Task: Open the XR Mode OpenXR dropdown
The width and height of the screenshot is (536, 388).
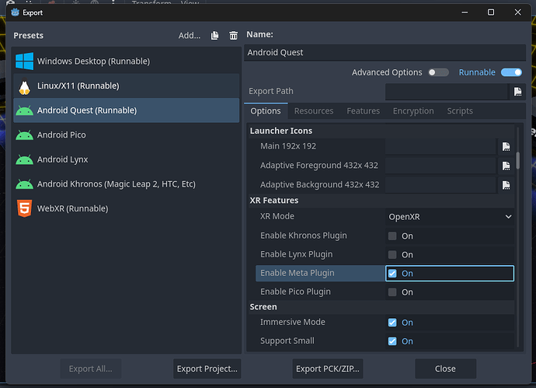Action: [x=450, y=217]
